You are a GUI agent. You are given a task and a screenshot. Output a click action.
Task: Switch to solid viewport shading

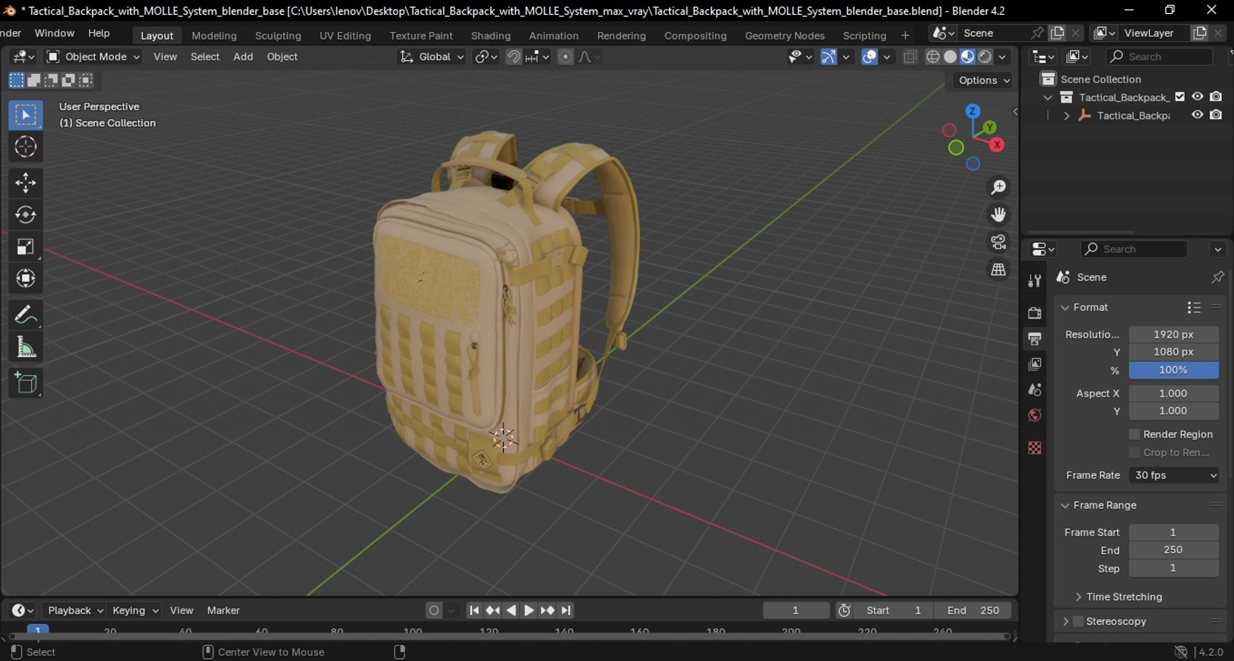(x=950, y=57)
